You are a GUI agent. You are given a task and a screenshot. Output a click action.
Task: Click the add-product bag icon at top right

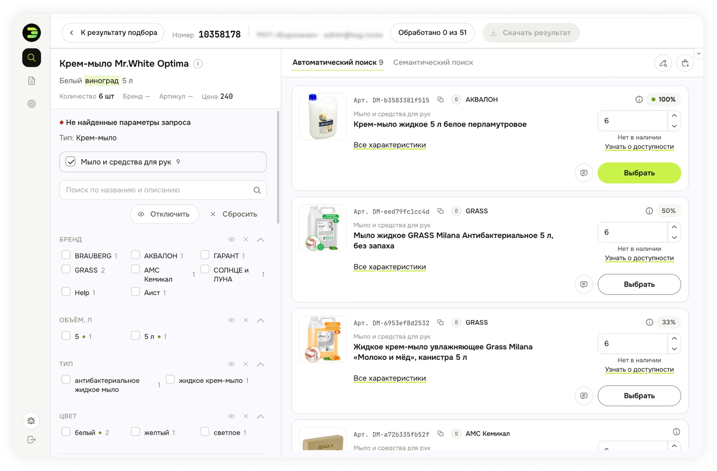685,63
